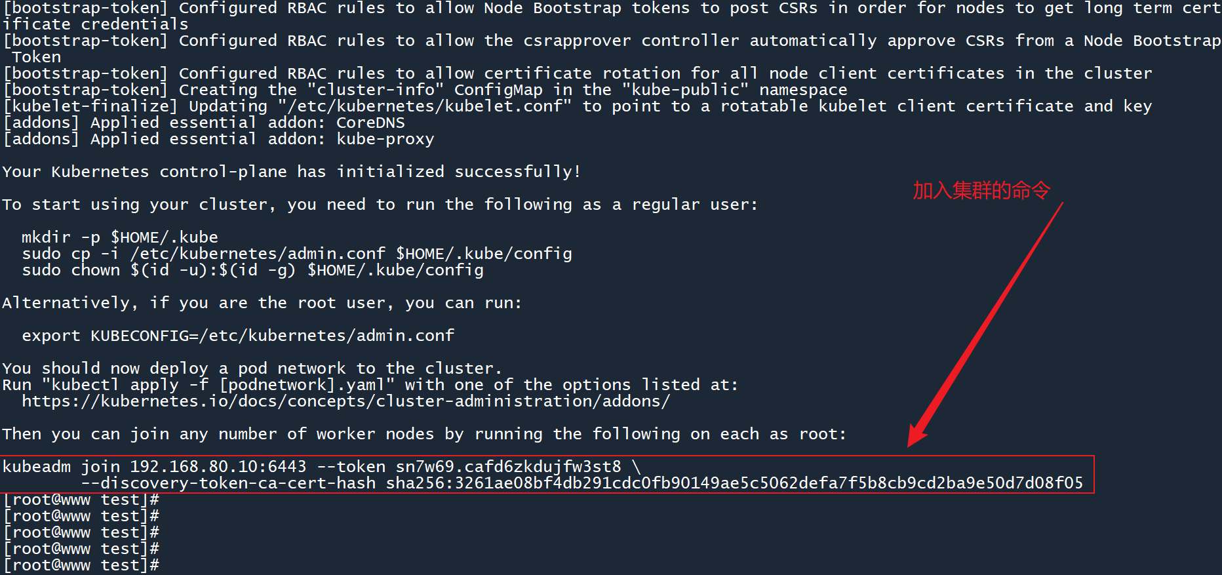Image resolution: width=1222 pixels, height=575 pixels.
Task: Click the kubernetes.io addons documentation URL
Action: coord(345,401)
